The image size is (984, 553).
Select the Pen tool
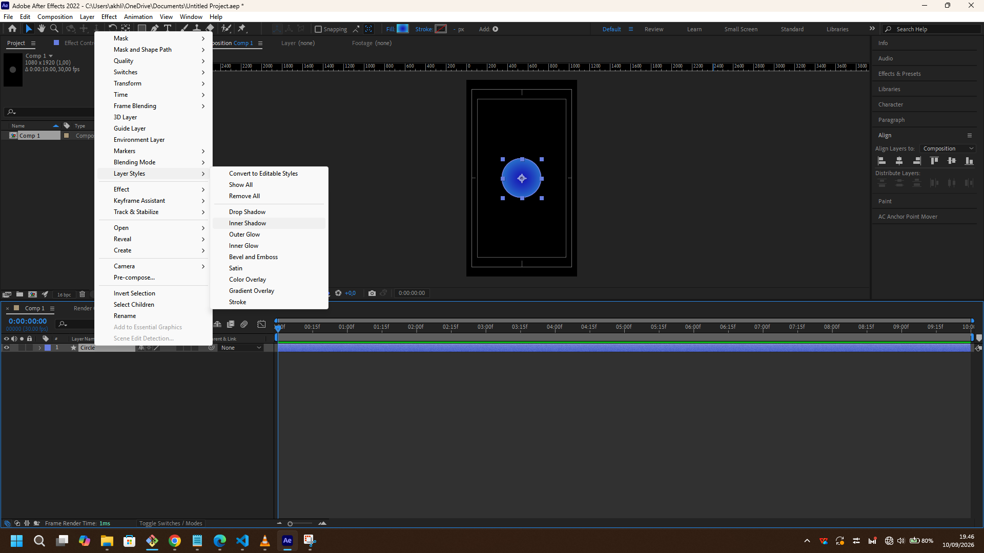tap(155, 29)
